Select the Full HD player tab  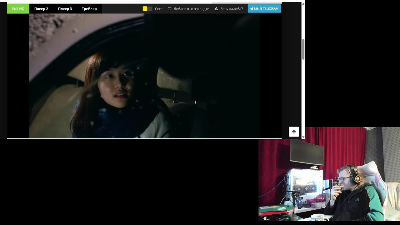tap(18, 9)
